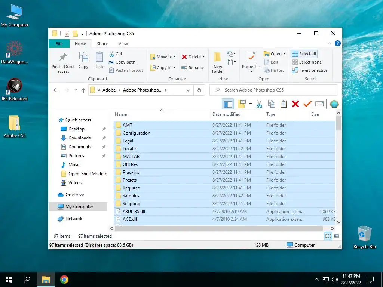This screenshot has height=287, width=383.
Task: Click the horizontal scrollbar in file list
Action: click(218, 228)
